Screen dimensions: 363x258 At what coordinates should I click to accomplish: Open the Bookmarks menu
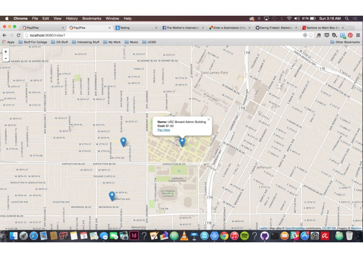pyautogui.click(x=92, y=18)
